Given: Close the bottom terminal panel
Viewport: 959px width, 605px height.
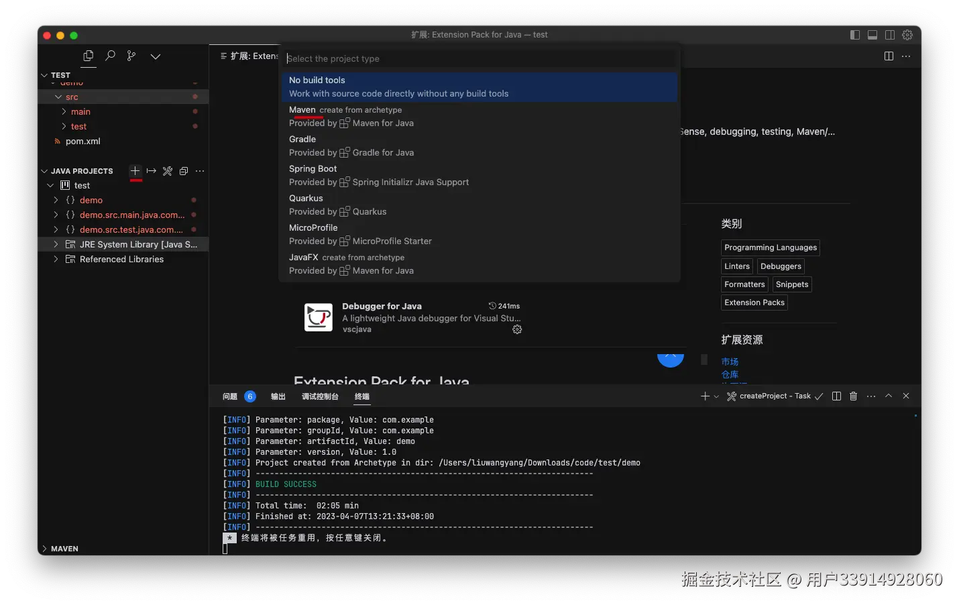Looking at the screenshot, I should pyautogui.click(x=906, y=396).
